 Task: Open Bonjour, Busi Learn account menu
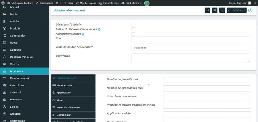[240, 3]
